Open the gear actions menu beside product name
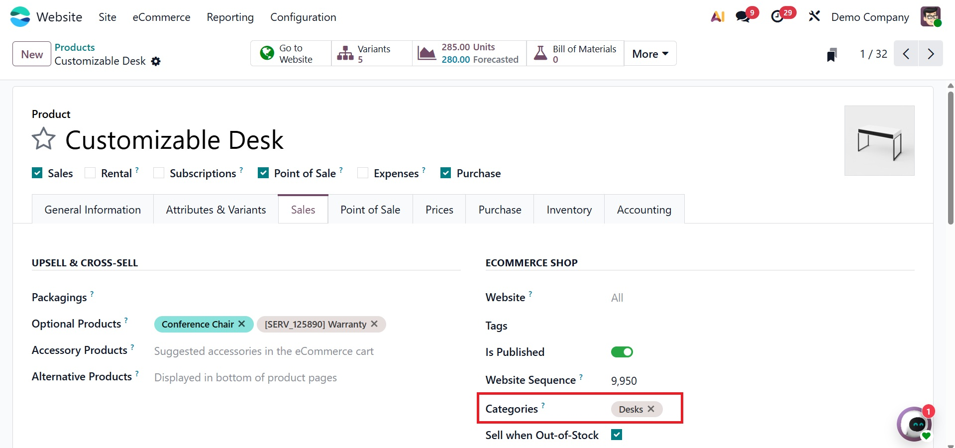The width and height of the screenshot is (955, 448). (156, 61)
